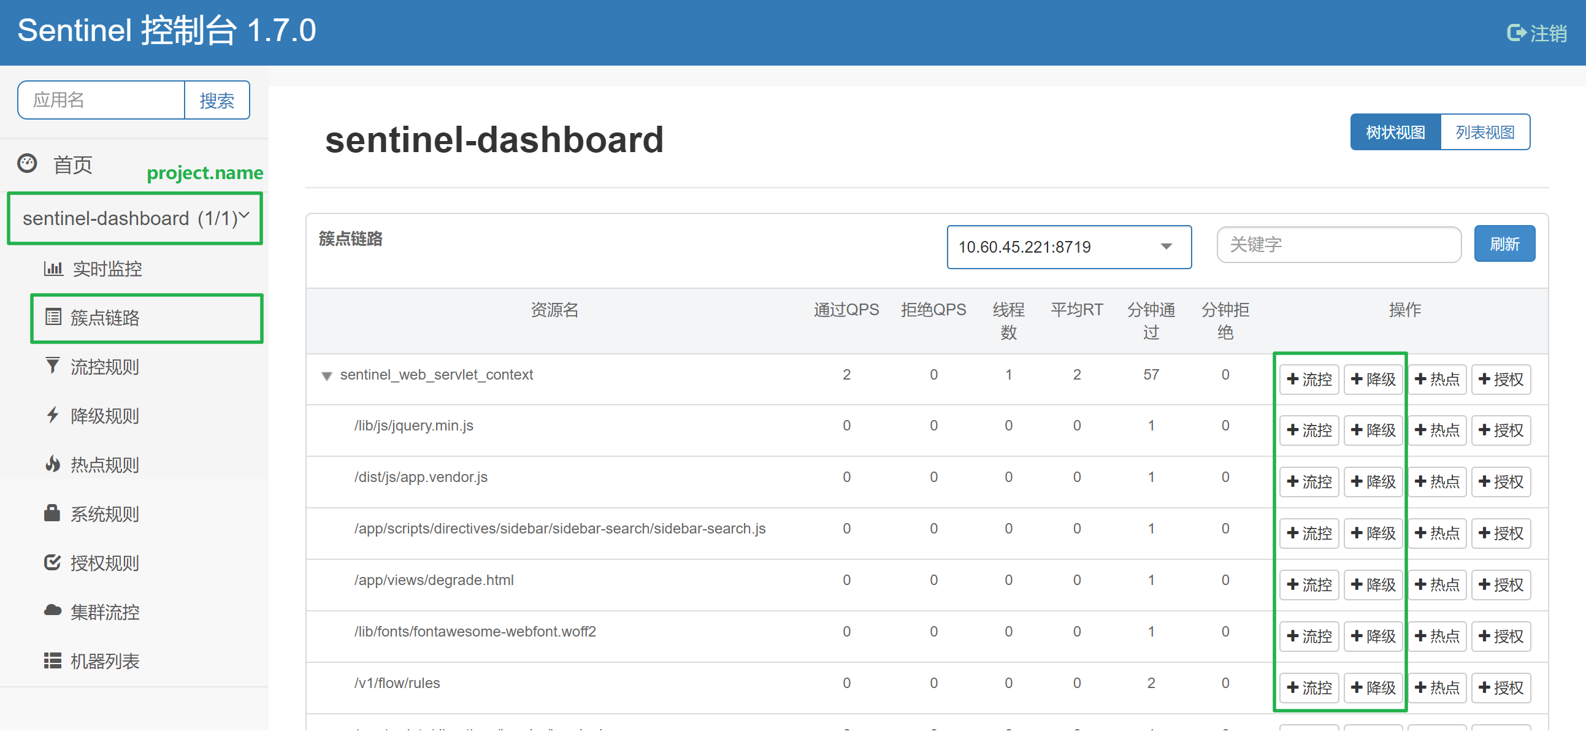Click the blue 刷新 refresh button
Viewport: 1586px width, 742px height.
(x=1503, y=245)
